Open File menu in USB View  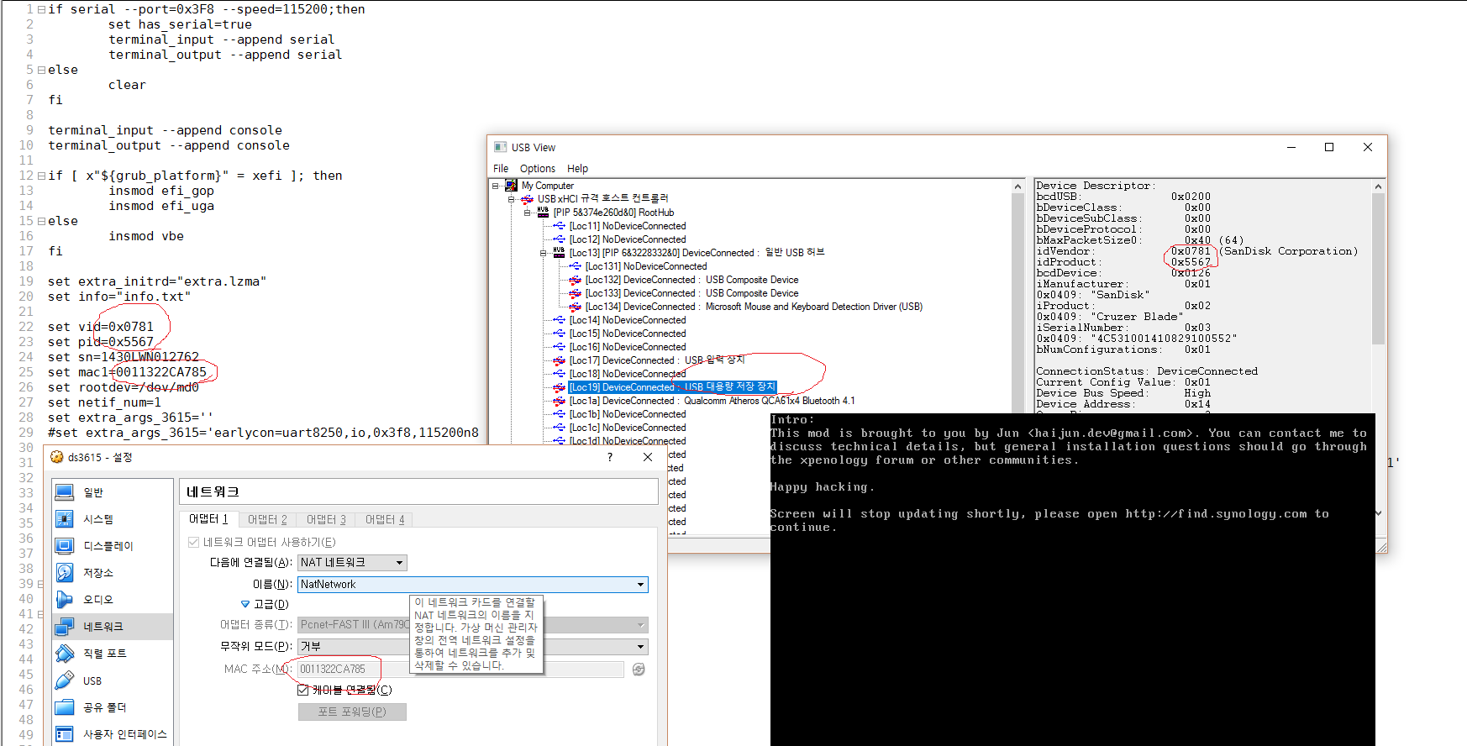pyautogui.click(x=501, y=169)
